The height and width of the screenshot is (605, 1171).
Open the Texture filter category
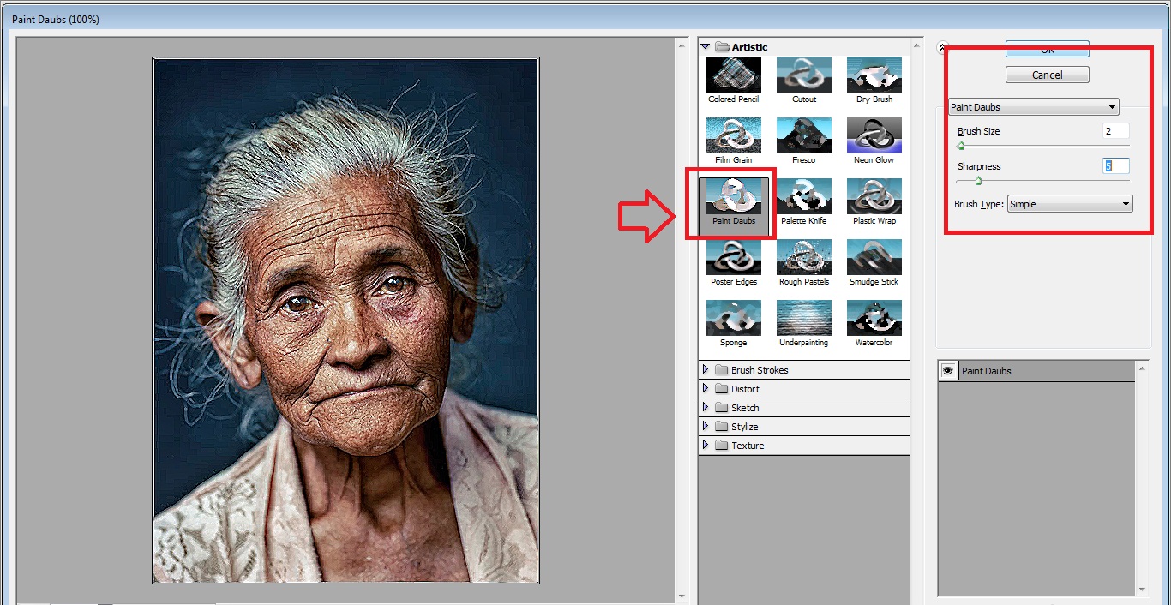coord(706,446)
